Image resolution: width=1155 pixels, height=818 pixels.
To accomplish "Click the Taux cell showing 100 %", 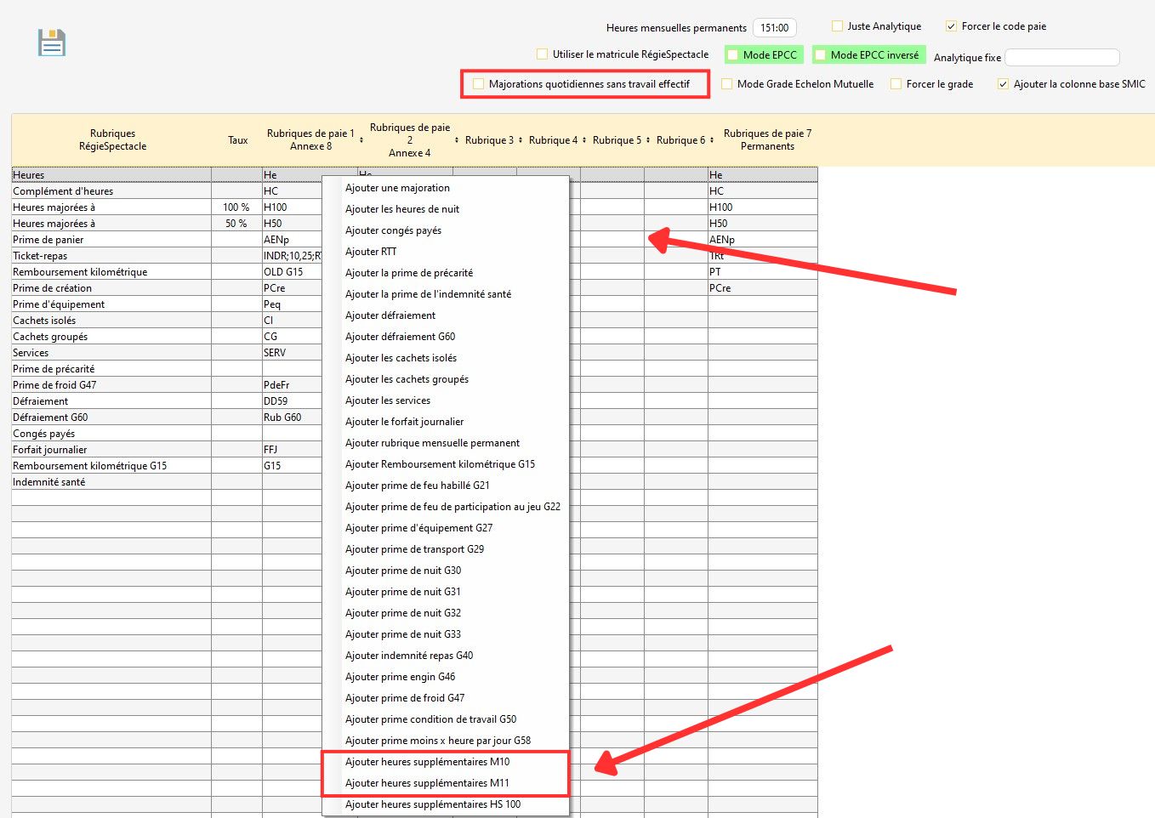I will pyautogui.click(x=236, y=207).
